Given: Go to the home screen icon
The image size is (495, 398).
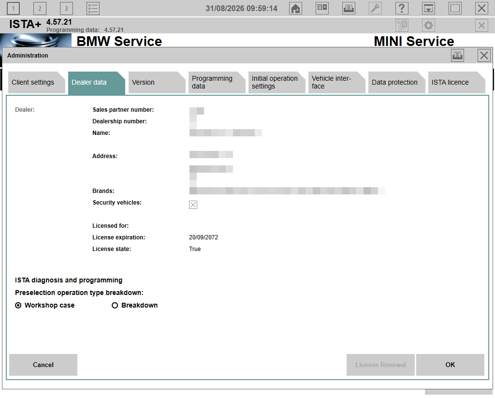Looking at the screenshot, I should point(295,9).
